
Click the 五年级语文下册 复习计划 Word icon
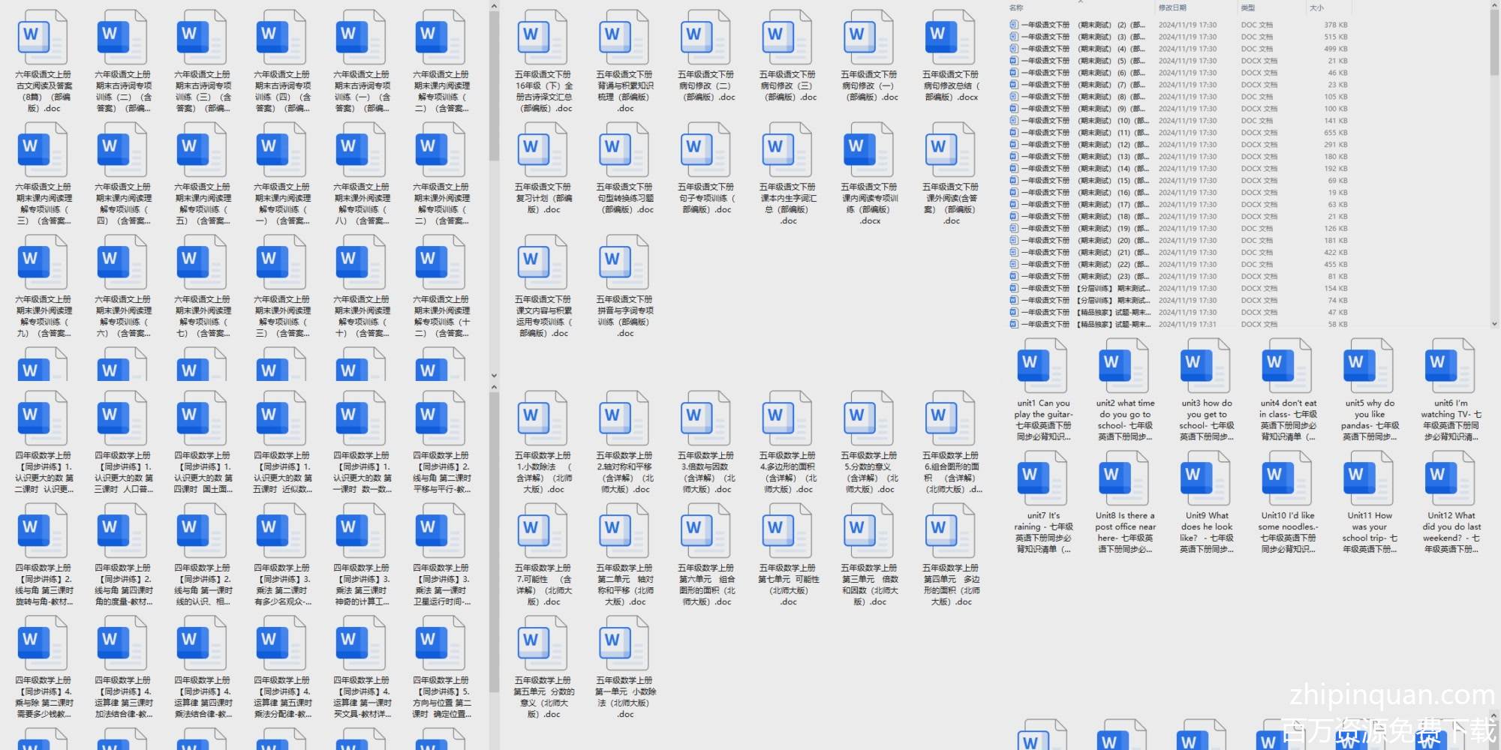tap(543, 150)
